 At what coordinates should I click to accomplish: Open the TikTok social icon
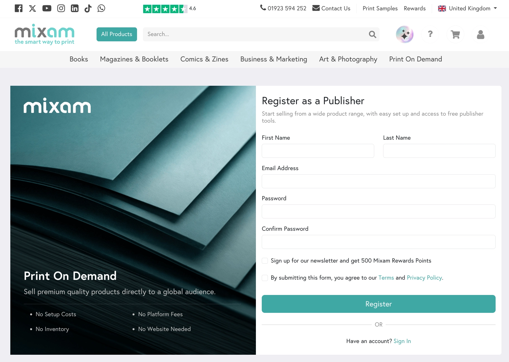pos(88,8)
